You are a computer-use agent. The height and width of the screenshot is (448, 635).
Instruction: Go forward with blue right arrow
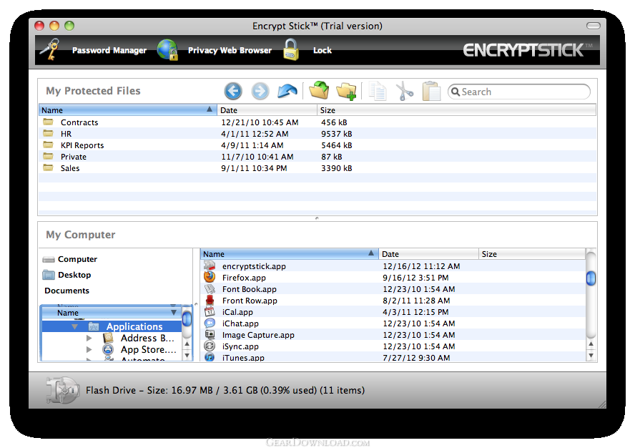(x=260, y=91)
